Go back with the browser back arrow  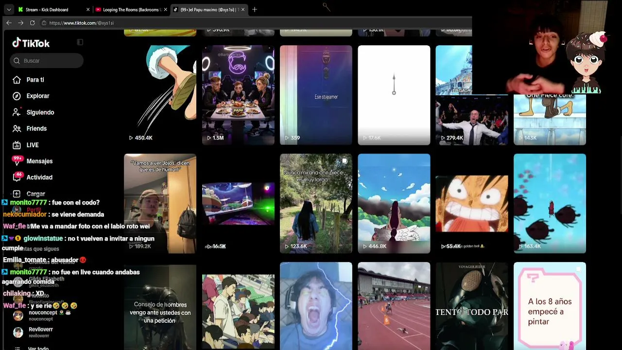(9, 23)
